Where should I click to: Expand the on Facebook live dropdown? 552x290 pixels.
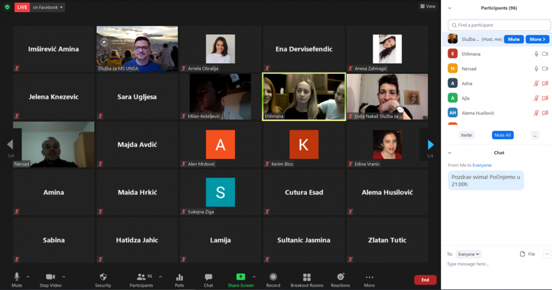pos(47,7)
